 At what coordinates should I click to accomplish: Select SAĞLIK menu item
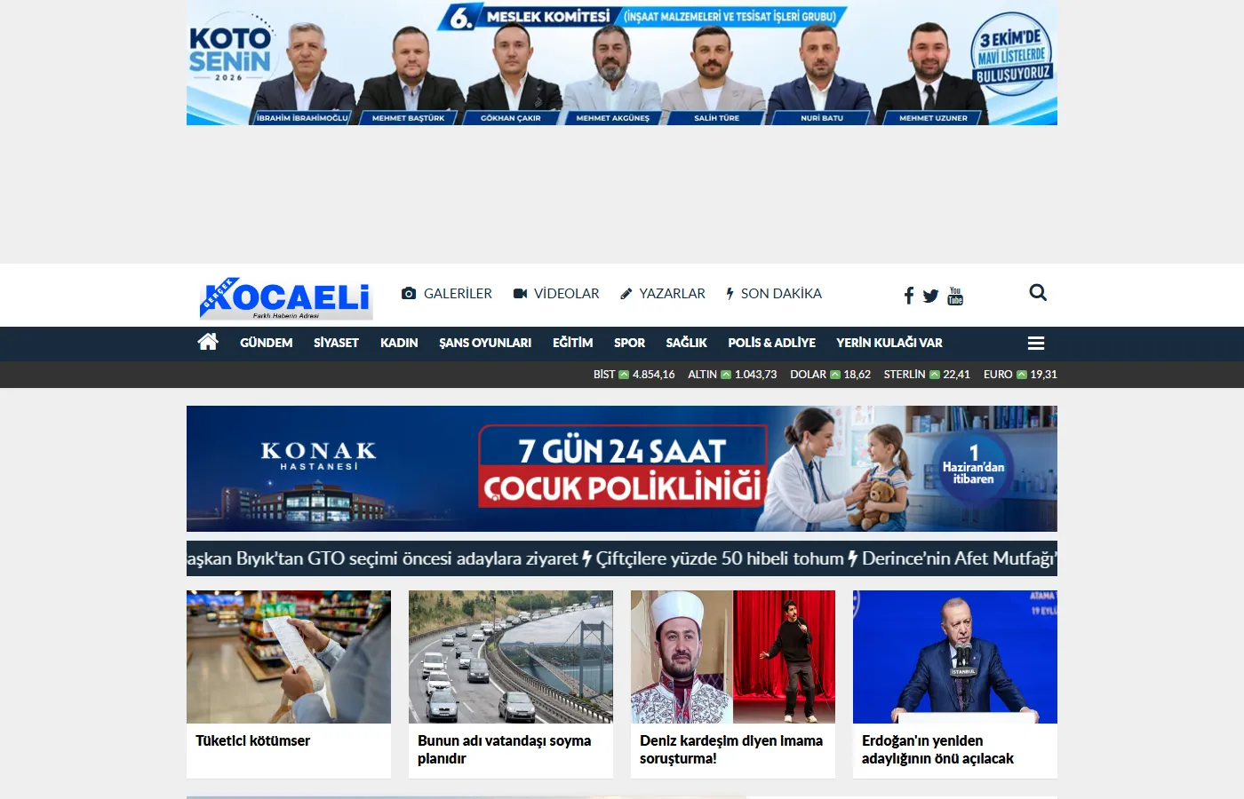687,343
